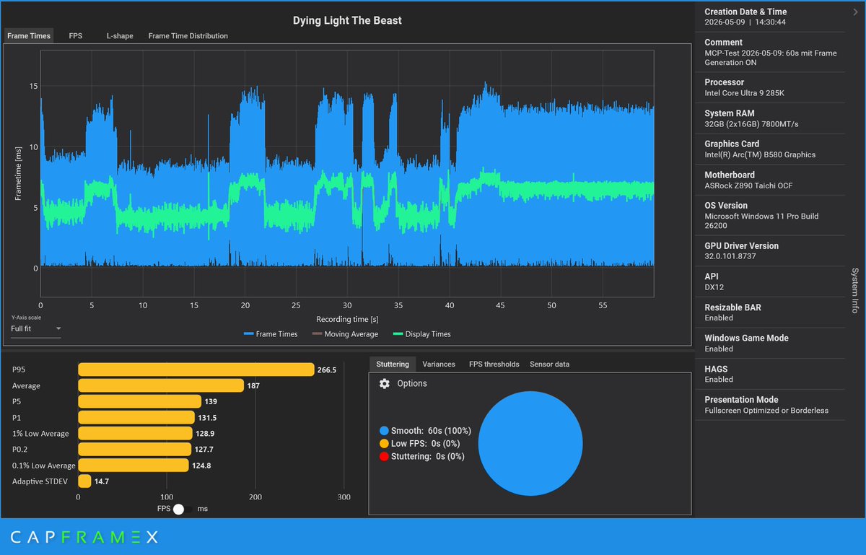Toggle the Moving Average legend entry

click(x=344, y=334)
